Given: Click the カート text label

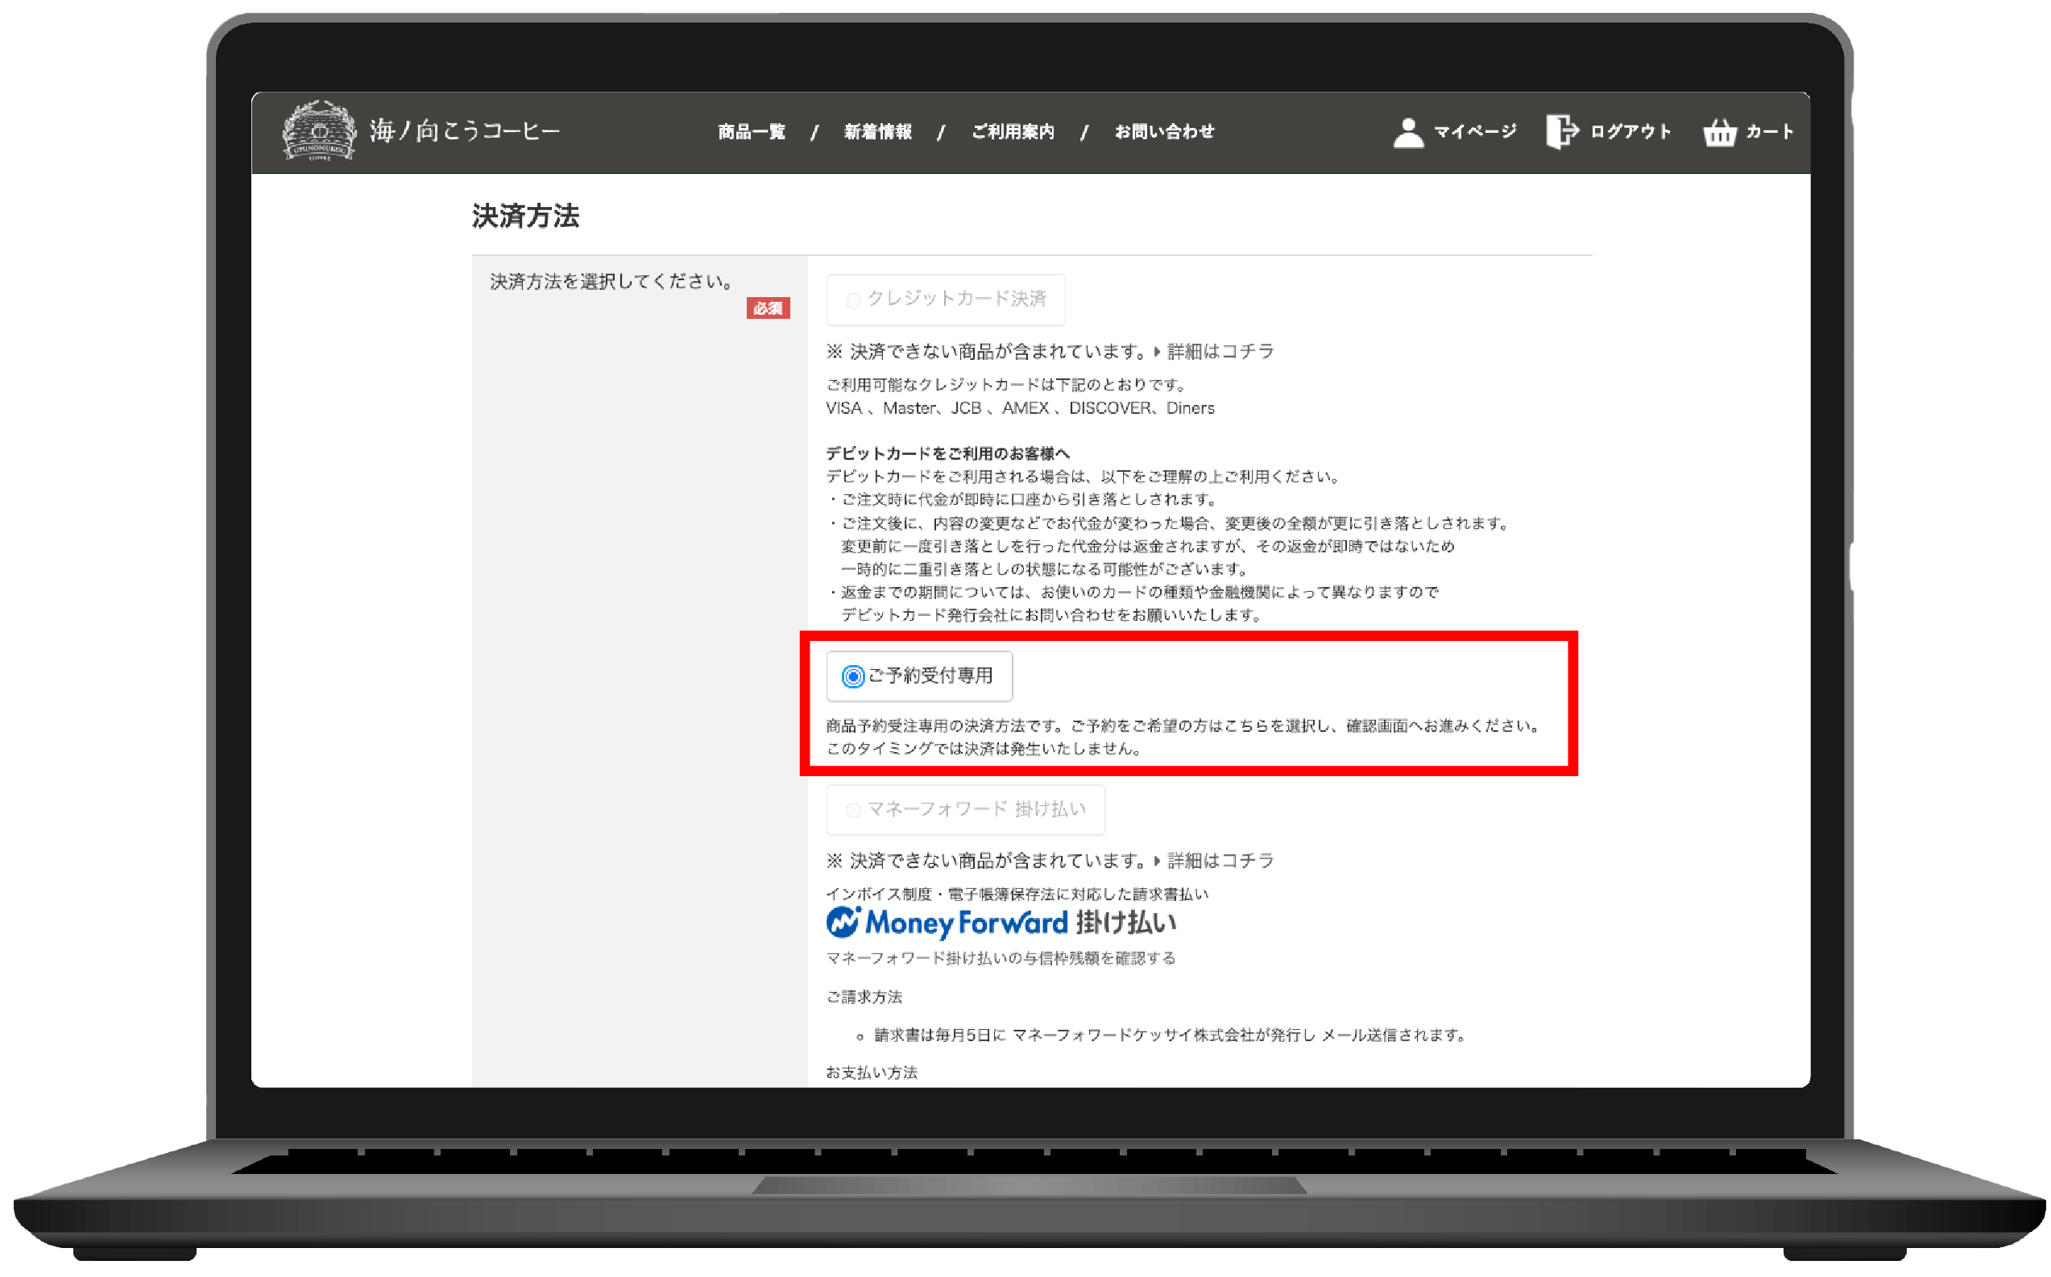Looking at the screenshot, I should tap(1769, 132).
